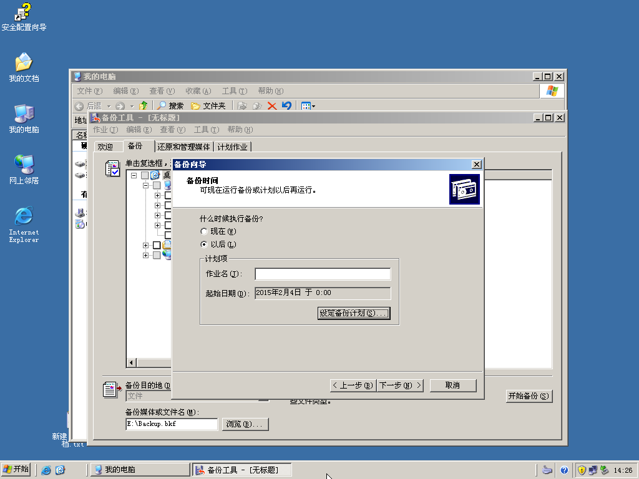Image resolution: width=639 pixels, height=479 pixels.
Task: Click the Move To icon in My Computer toolbar
Action: (x=242, y=106)
